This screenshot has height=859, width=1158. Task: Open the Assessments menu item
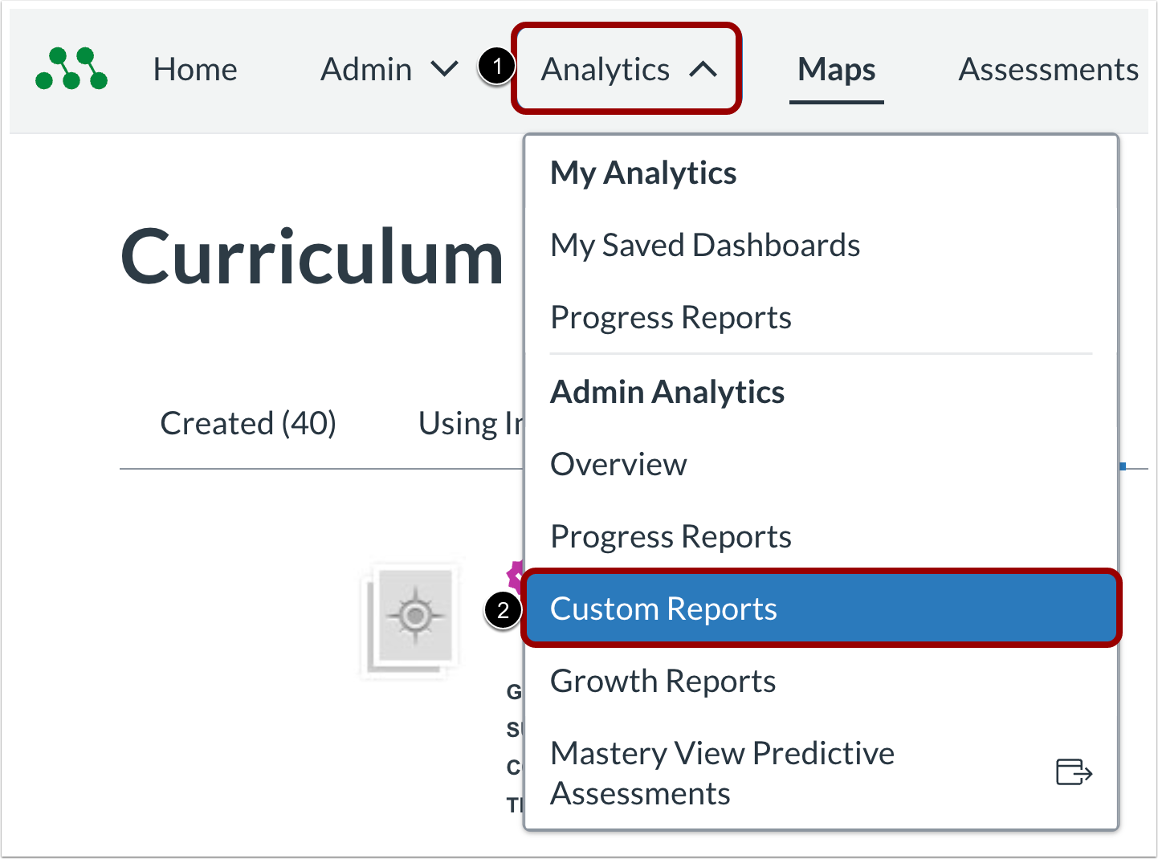click(1047, 70)
